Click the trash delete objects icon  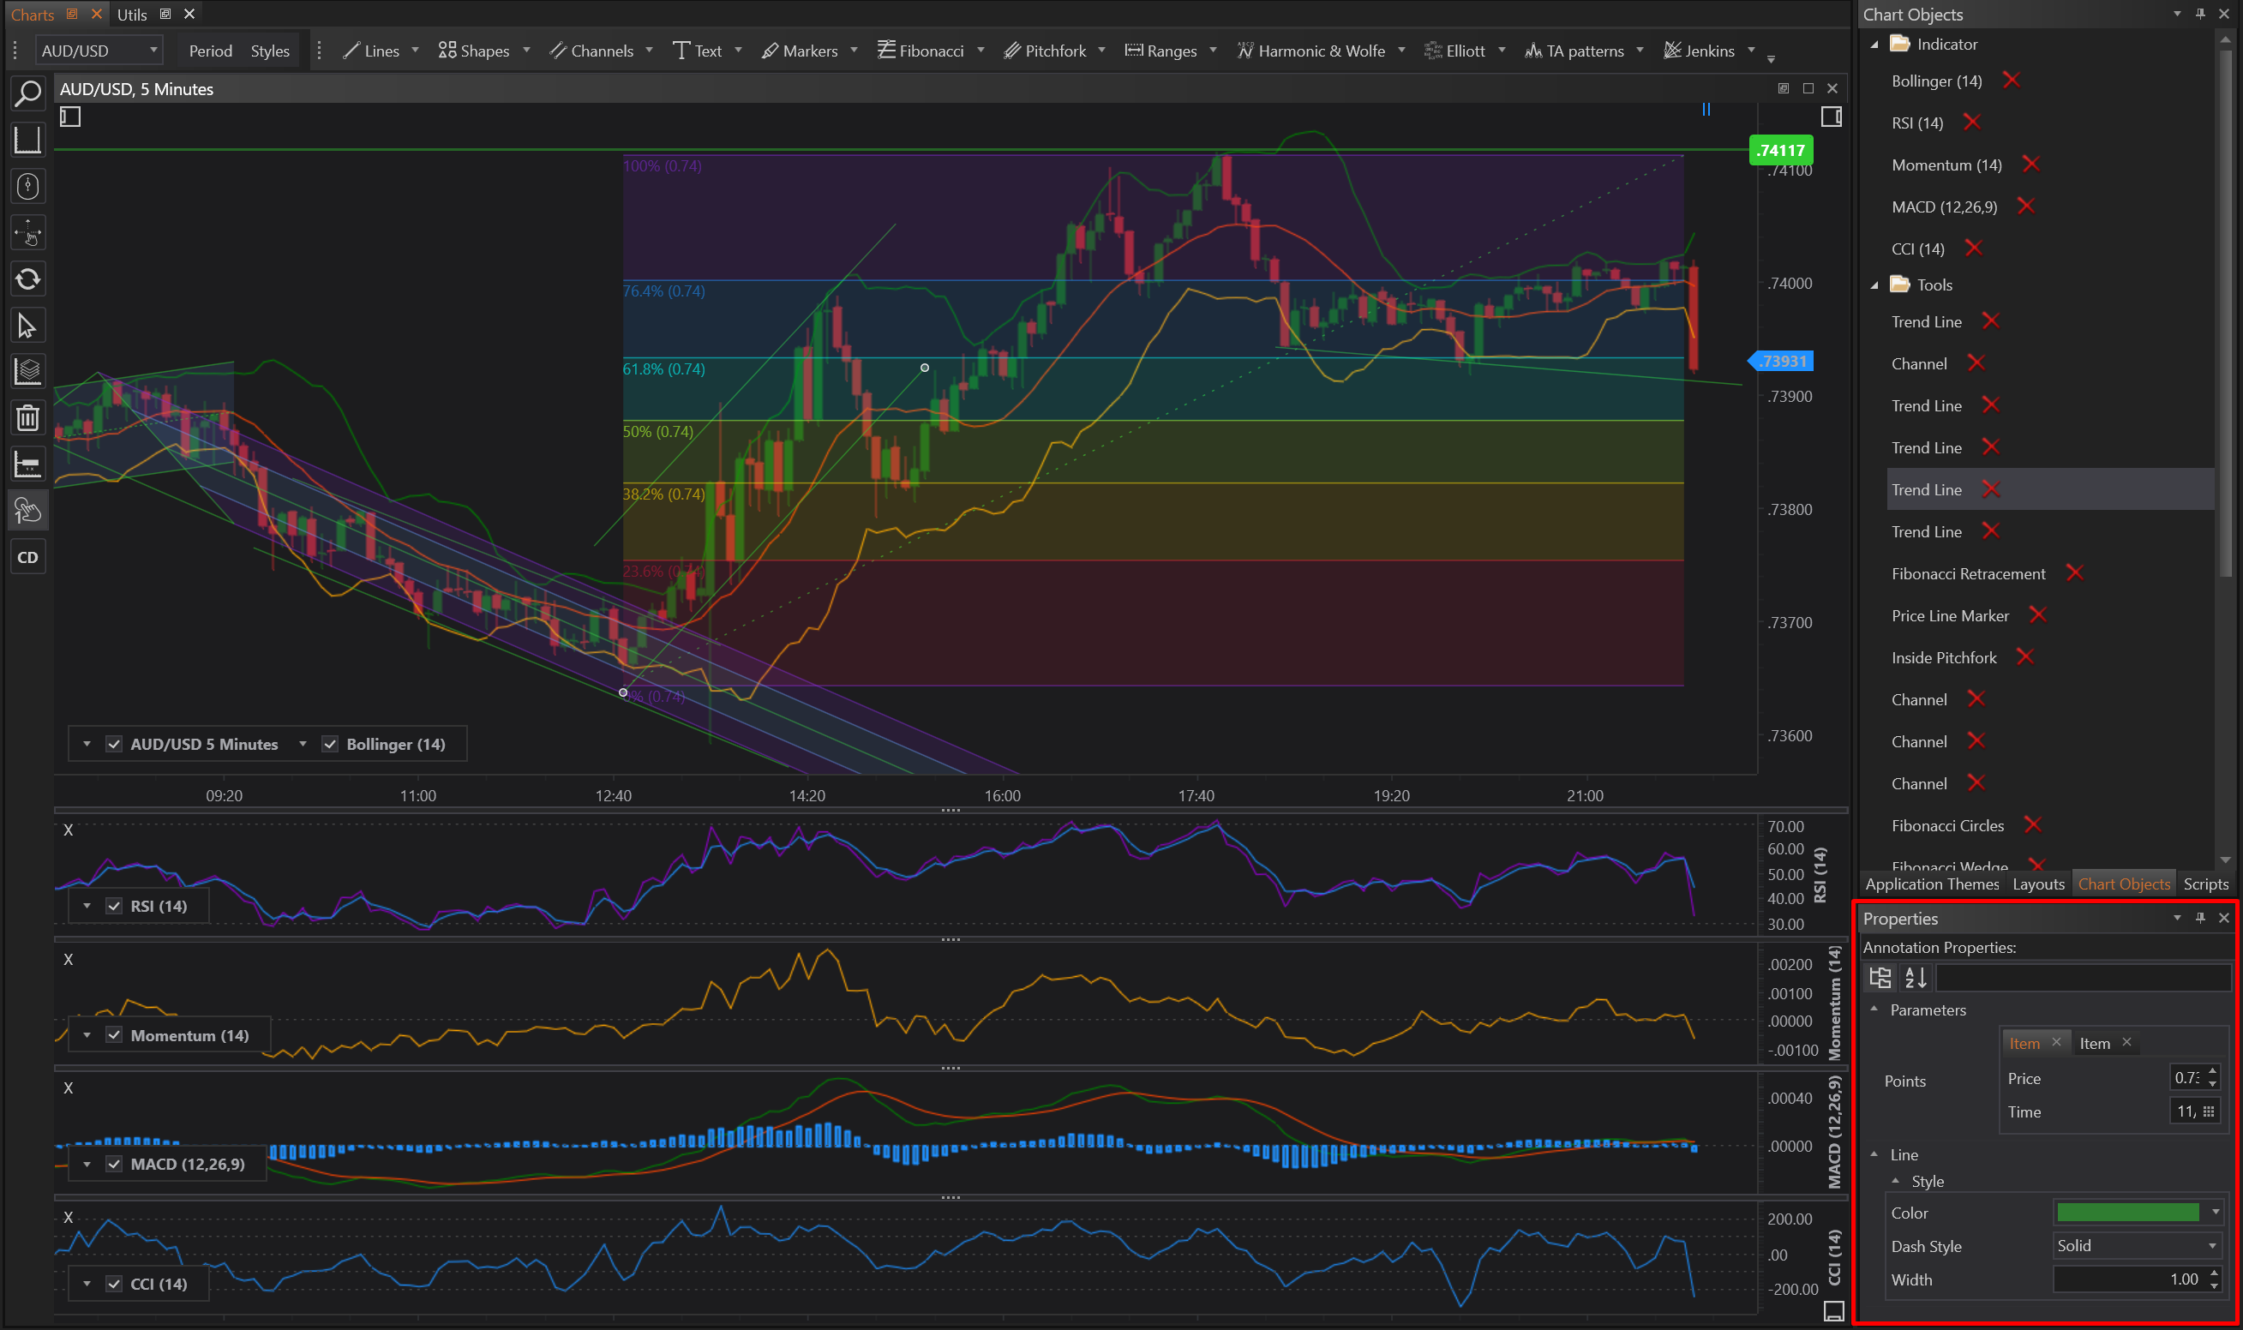click(x=27, y=417)
